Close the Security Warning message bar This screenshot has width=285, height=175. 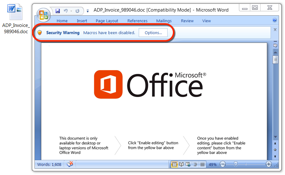coord(275,30)
